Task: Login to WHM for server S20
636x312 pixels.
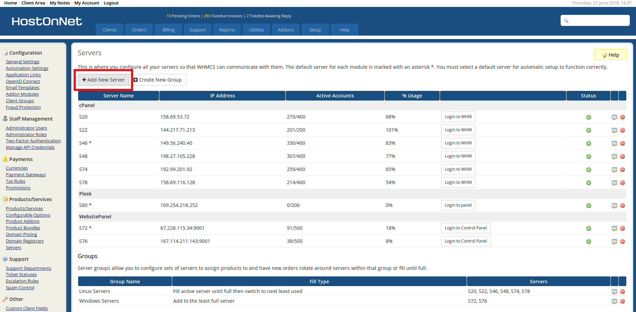Action: pyautogui.click(x=458, y=117)
